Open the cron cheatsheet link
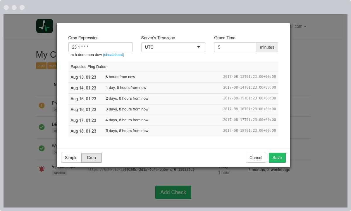Screen dimensions: 351x211 pos(113,54)
